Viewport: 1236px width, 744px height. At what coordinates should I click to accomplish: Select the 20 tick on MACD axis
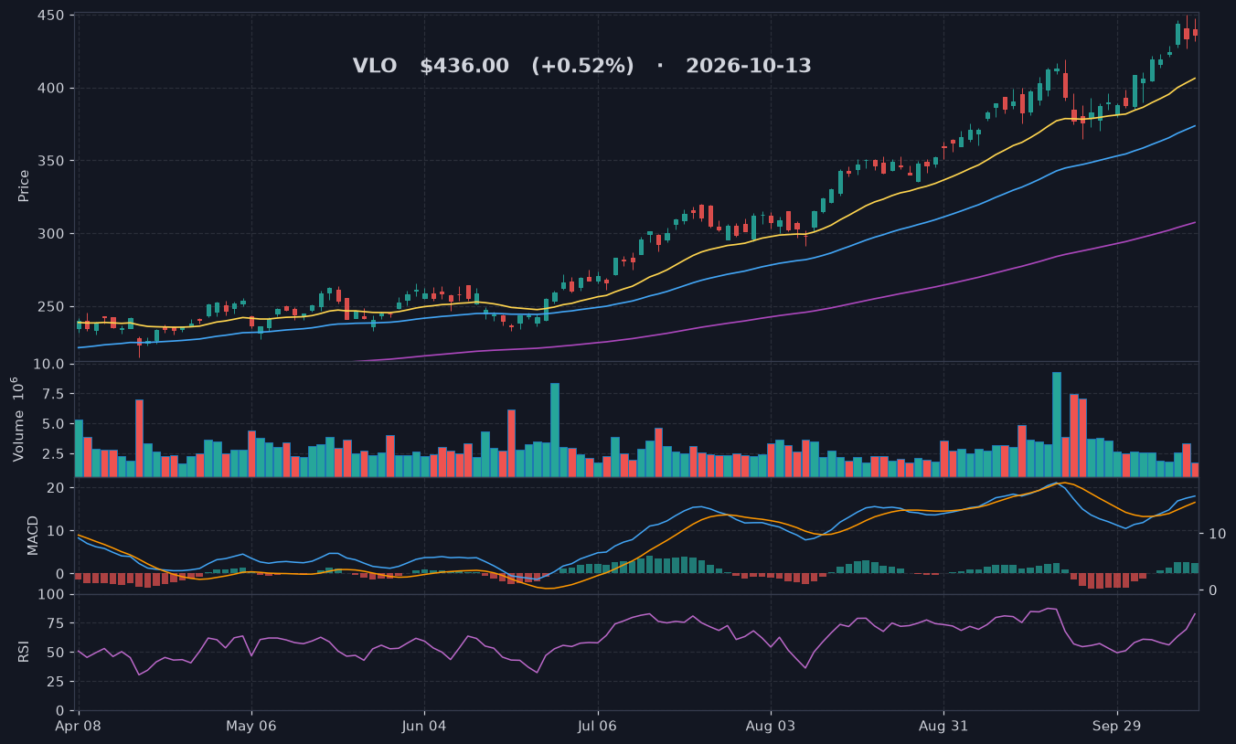(x=55, y=488)
